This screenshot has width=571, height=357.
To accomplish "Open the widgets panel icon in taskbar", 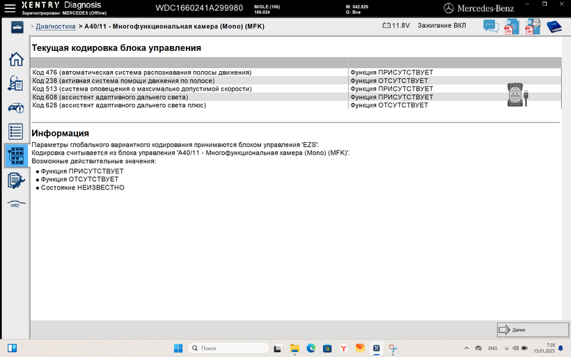I will [12, 348].
